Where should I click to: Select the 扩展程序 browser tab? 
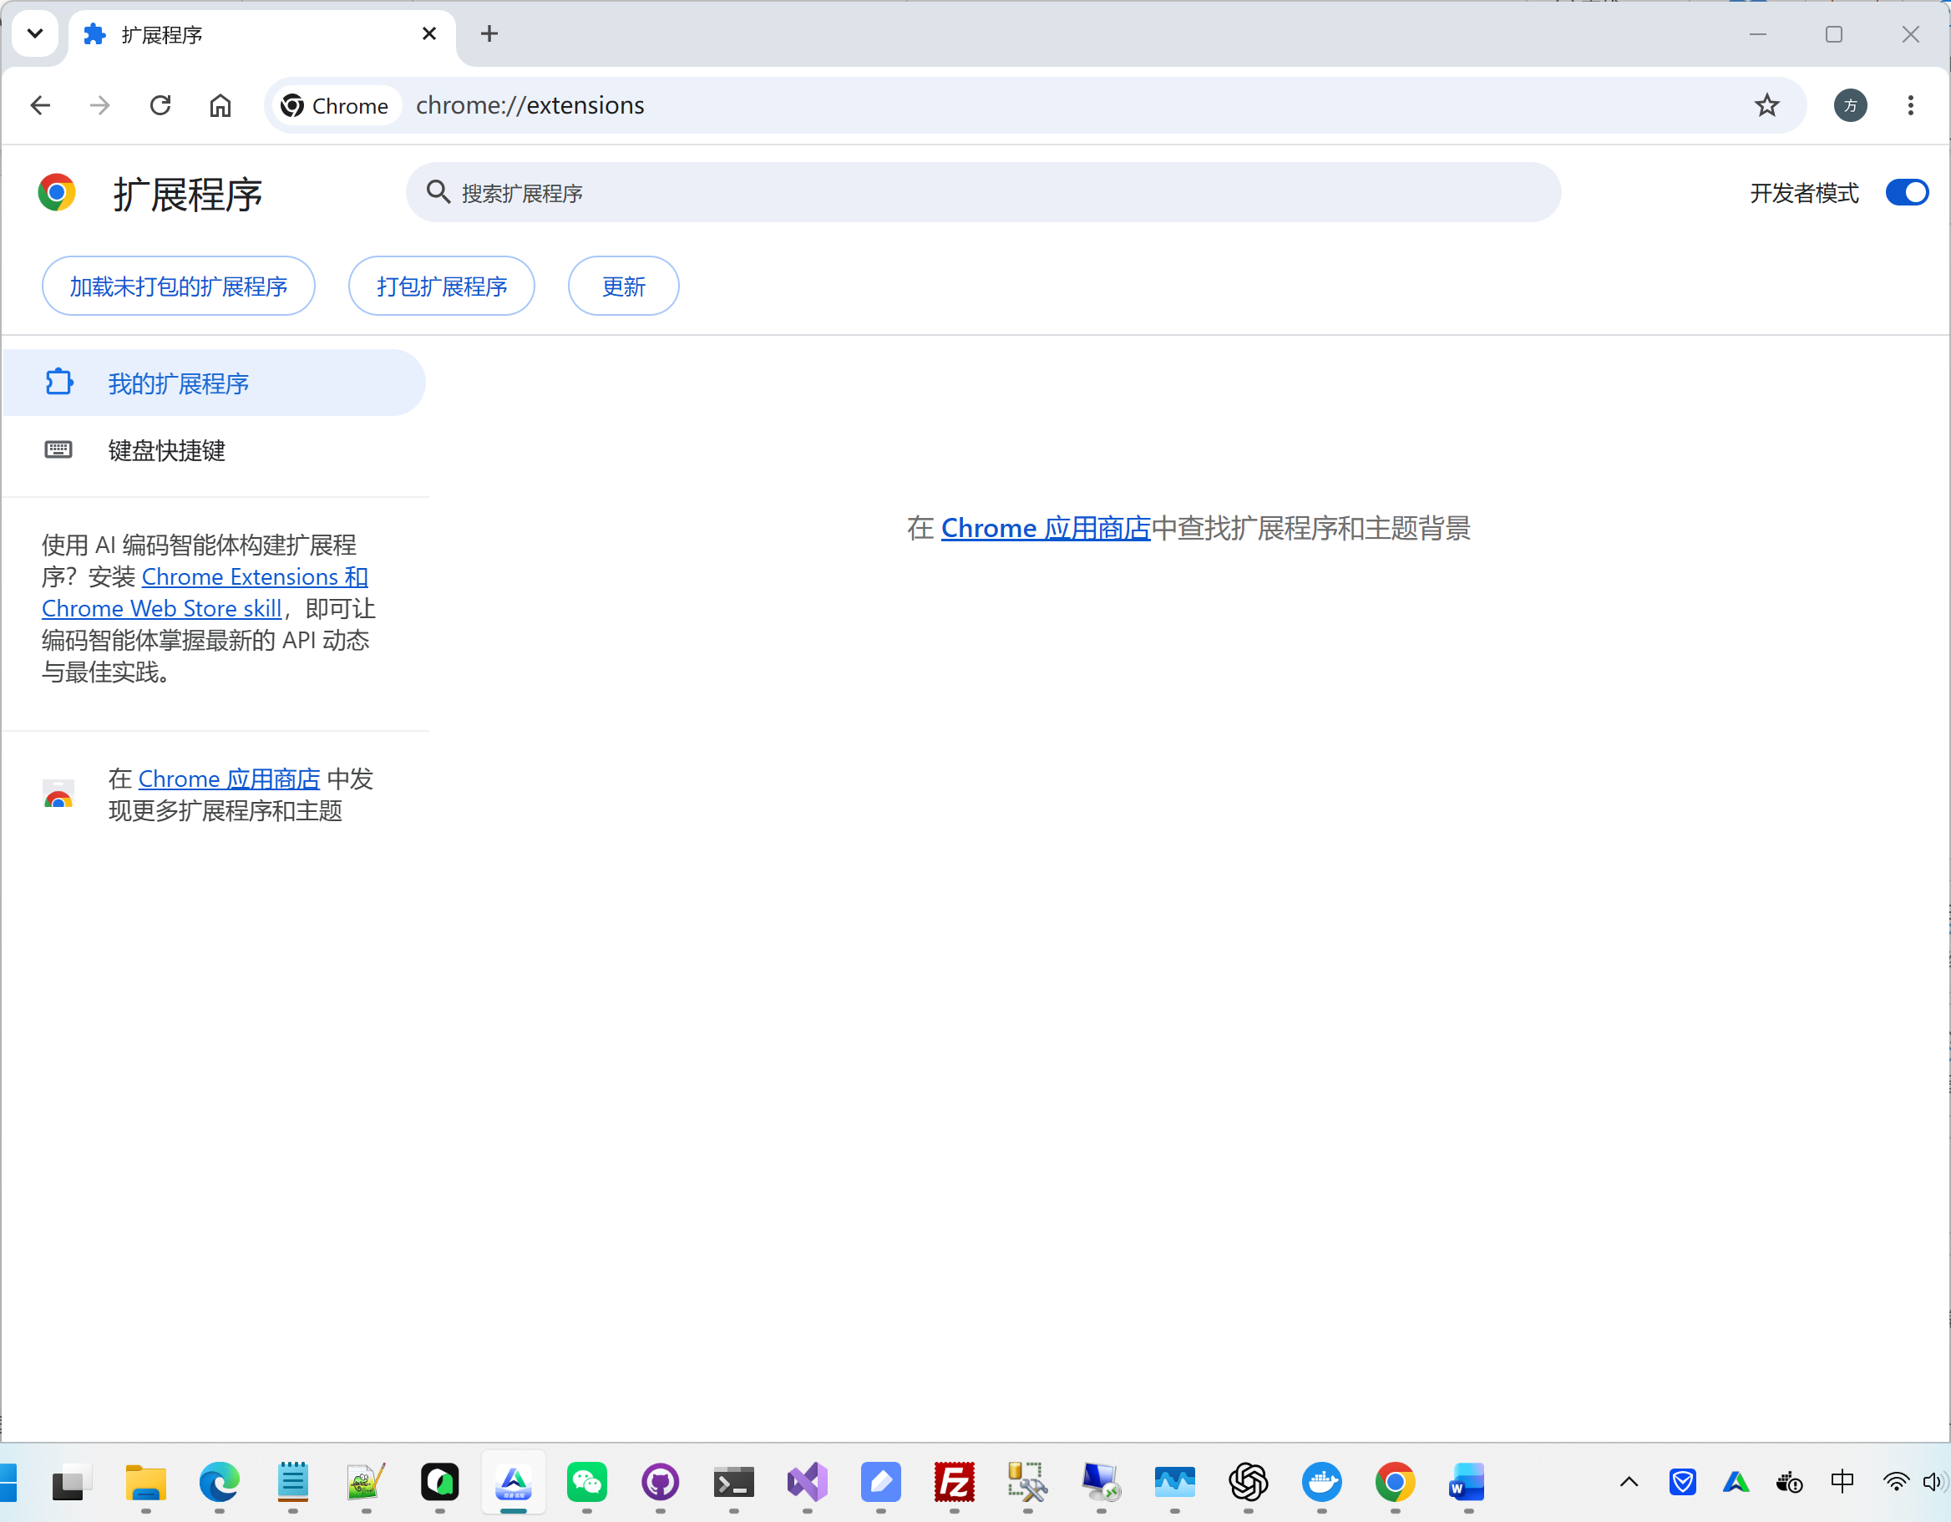click(x=261, y=36)
